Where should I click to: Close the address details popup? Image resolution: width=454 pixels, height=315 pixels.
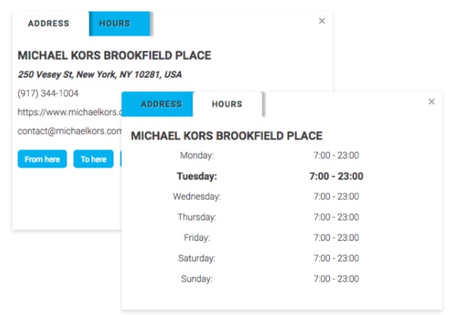322,21
